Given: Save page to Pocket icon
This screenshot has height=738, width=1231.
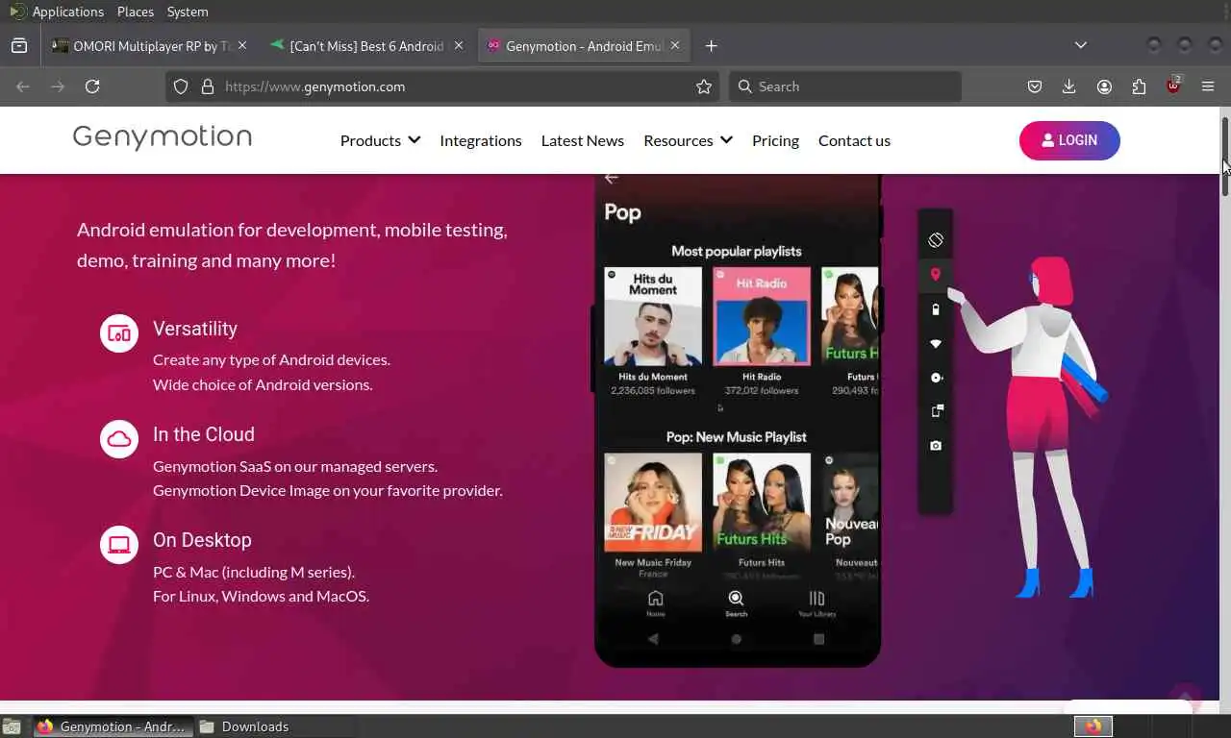Looking at the screenshot, I should coord(1035,86).
